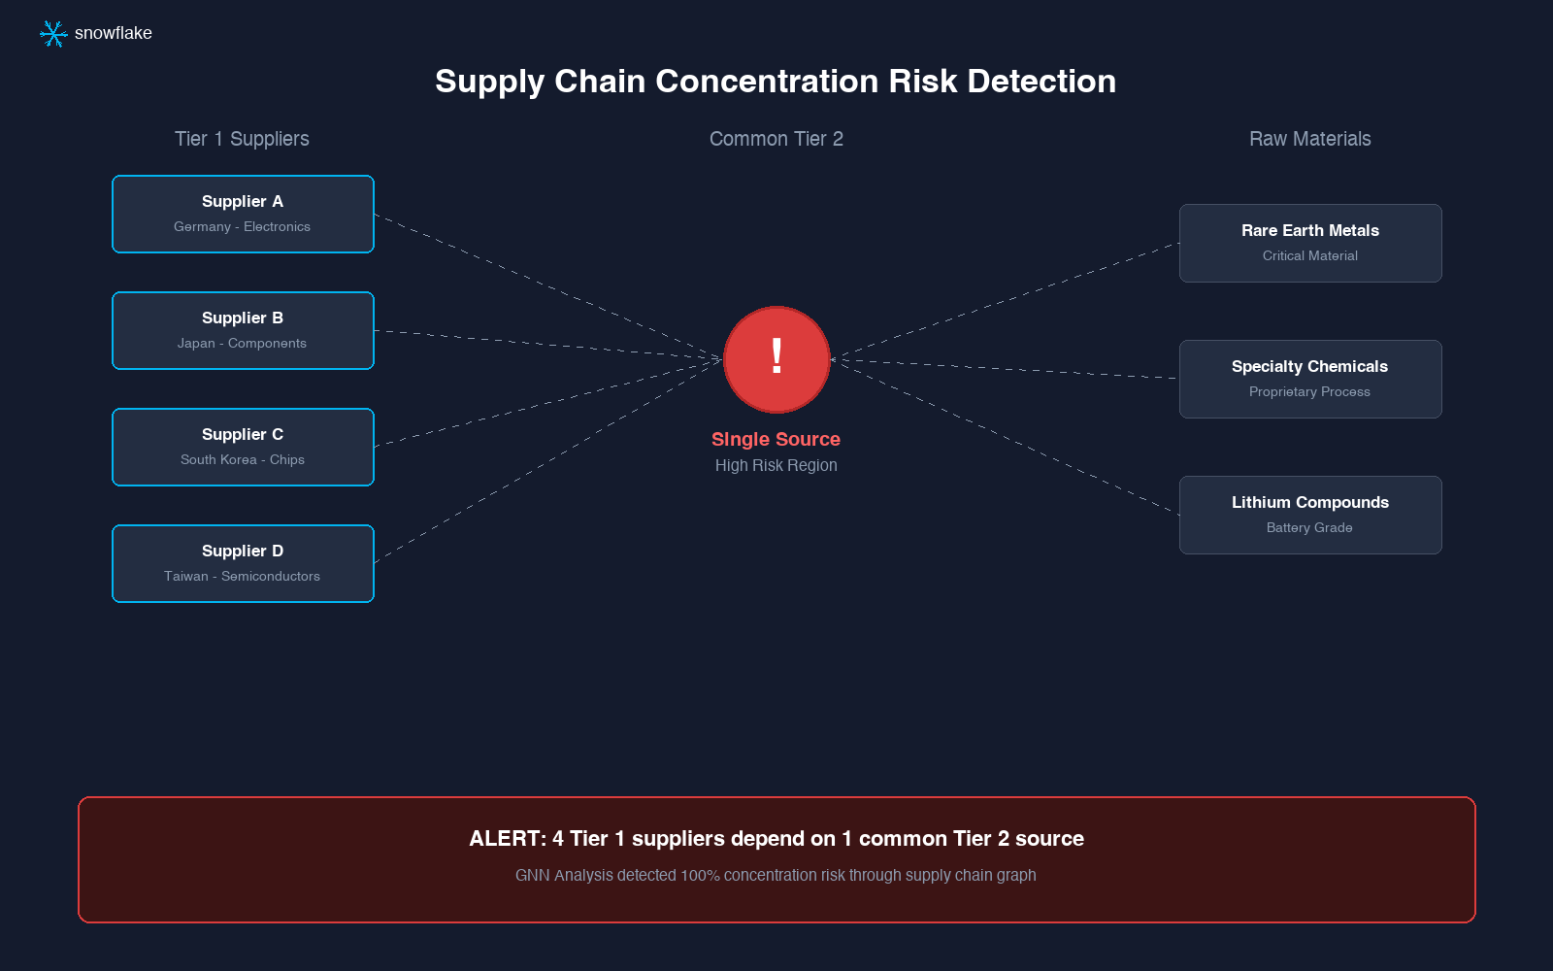Open the Lithium Compounds node
Viewport: 1553px width, 971px height.
point(1310,515)
